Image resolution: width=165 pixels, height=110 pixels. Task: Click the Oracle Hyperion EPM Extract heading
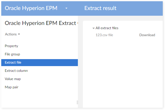tap(40, 23)
